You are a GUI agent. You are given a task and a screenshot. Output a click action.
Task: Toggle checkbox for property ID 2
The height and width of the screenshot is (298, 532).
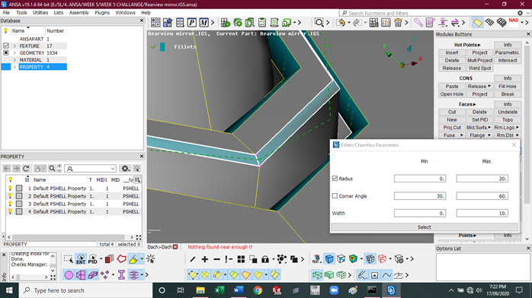pyautogui.click(x=19, y=196)
